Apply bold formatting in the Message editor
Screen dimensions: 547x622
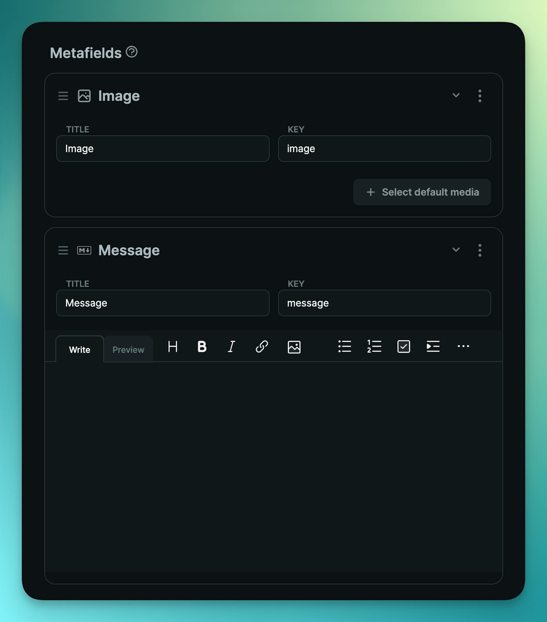coord(202,347)
